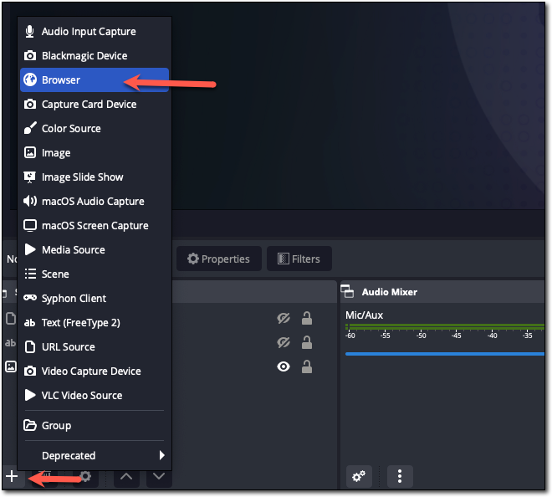Click the plus button to add source
The image size is (552, 497).
(x=12, y=476)
